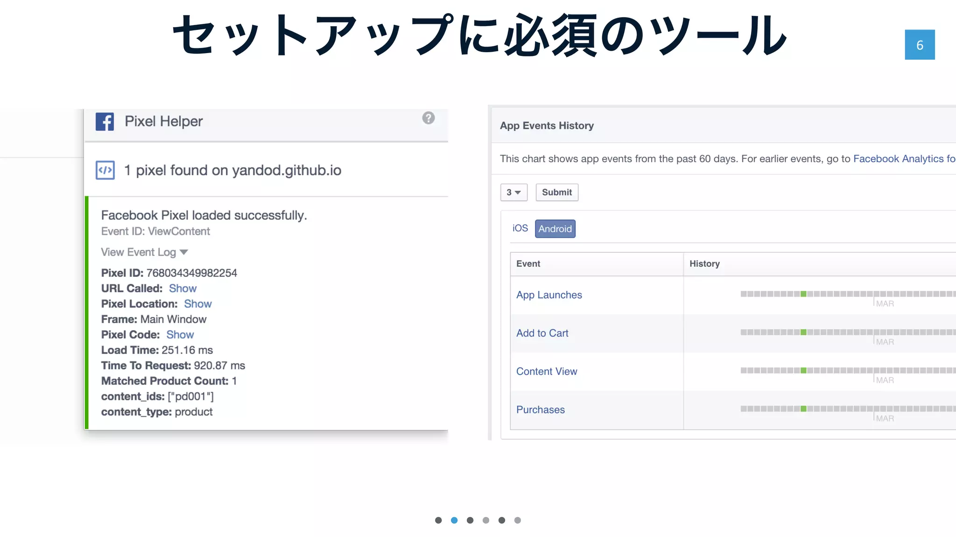
Task: Select the active blue pagination dot
Action: click(454, 520)
